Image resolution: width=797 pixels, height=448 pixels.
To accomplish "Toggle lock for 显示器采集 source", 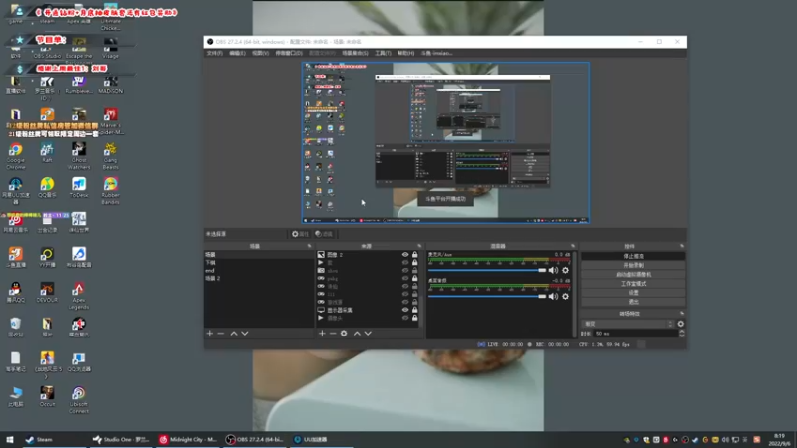I will pyautogui.click(x=414, y=310).
